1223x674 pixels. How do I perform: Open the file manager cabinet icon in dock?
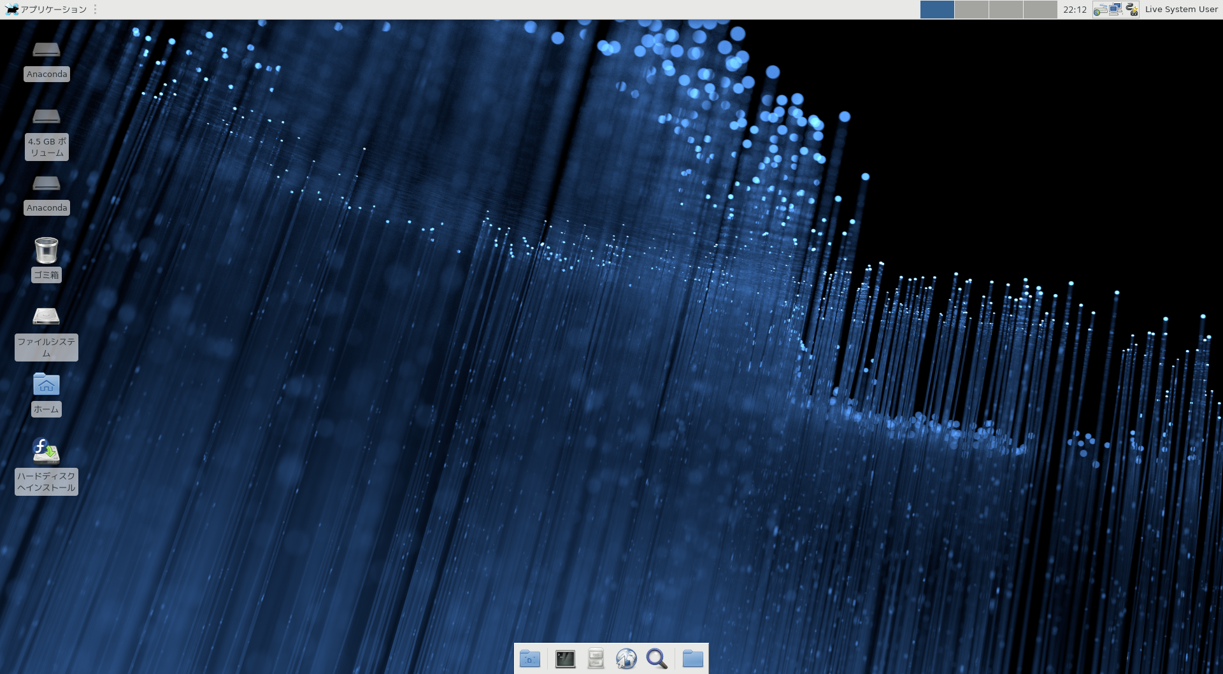click(x=596, y=659)
